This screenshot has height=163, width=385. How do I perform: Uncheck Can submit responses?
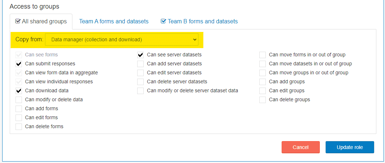(x=19, y=64)
